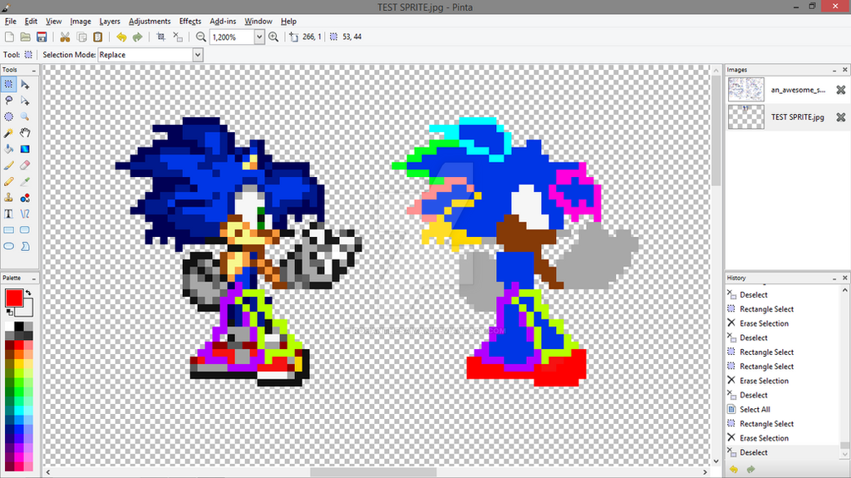Select the Rectangle shape tool

point(8,229)
